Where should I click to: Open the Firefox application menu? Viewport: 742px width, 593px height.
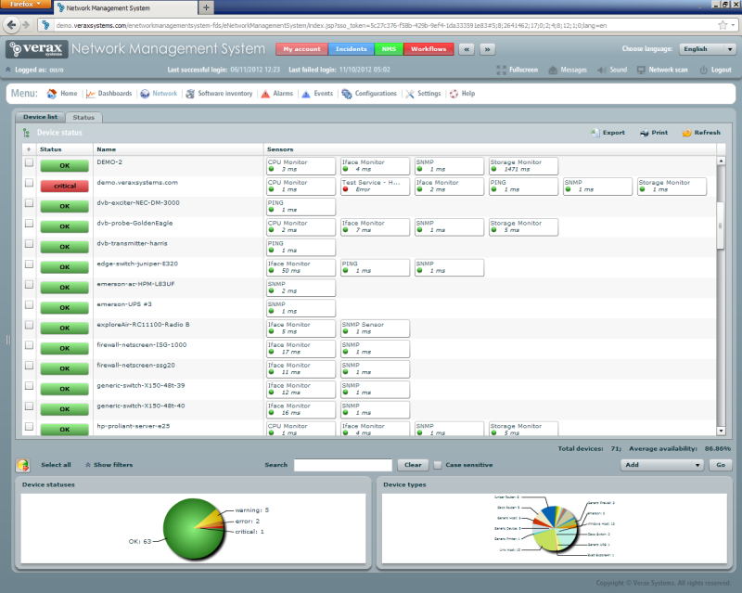pyautogui.click(x=25, y=5)
